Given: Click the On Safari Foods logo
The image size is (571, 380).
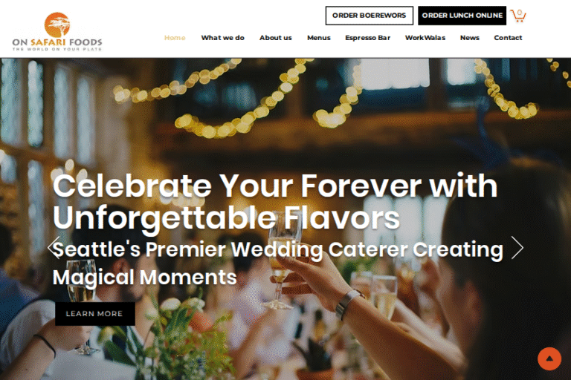Looking at the screenshot, I should [x=57, y=32].
